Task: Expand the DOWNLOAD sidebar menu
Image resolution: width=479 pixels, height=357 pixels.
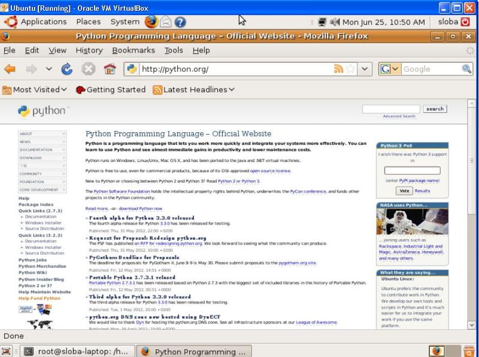Action: pos(43,158)
